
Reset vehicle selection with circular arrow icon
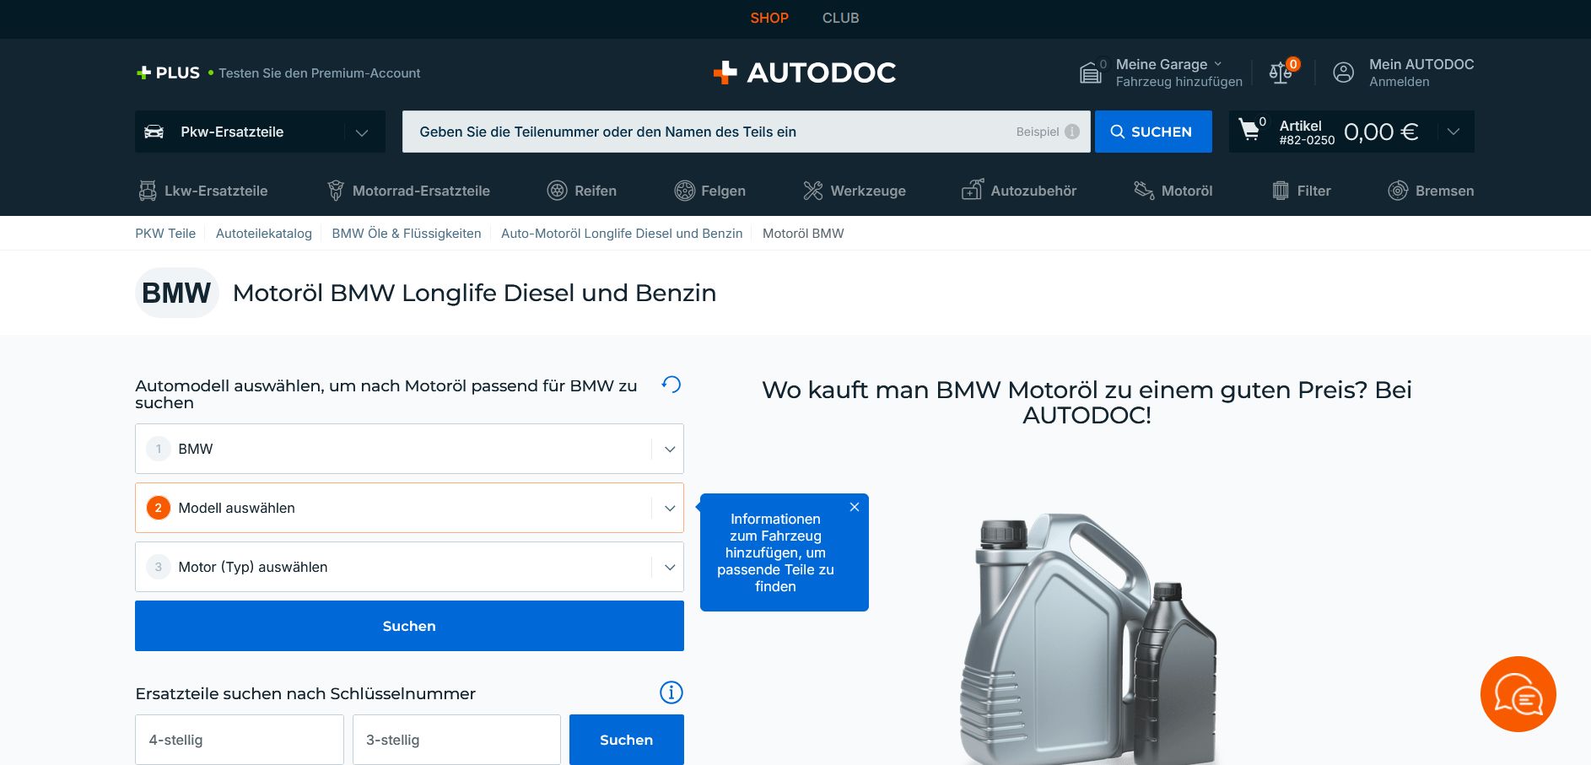(x=671, y=385)
